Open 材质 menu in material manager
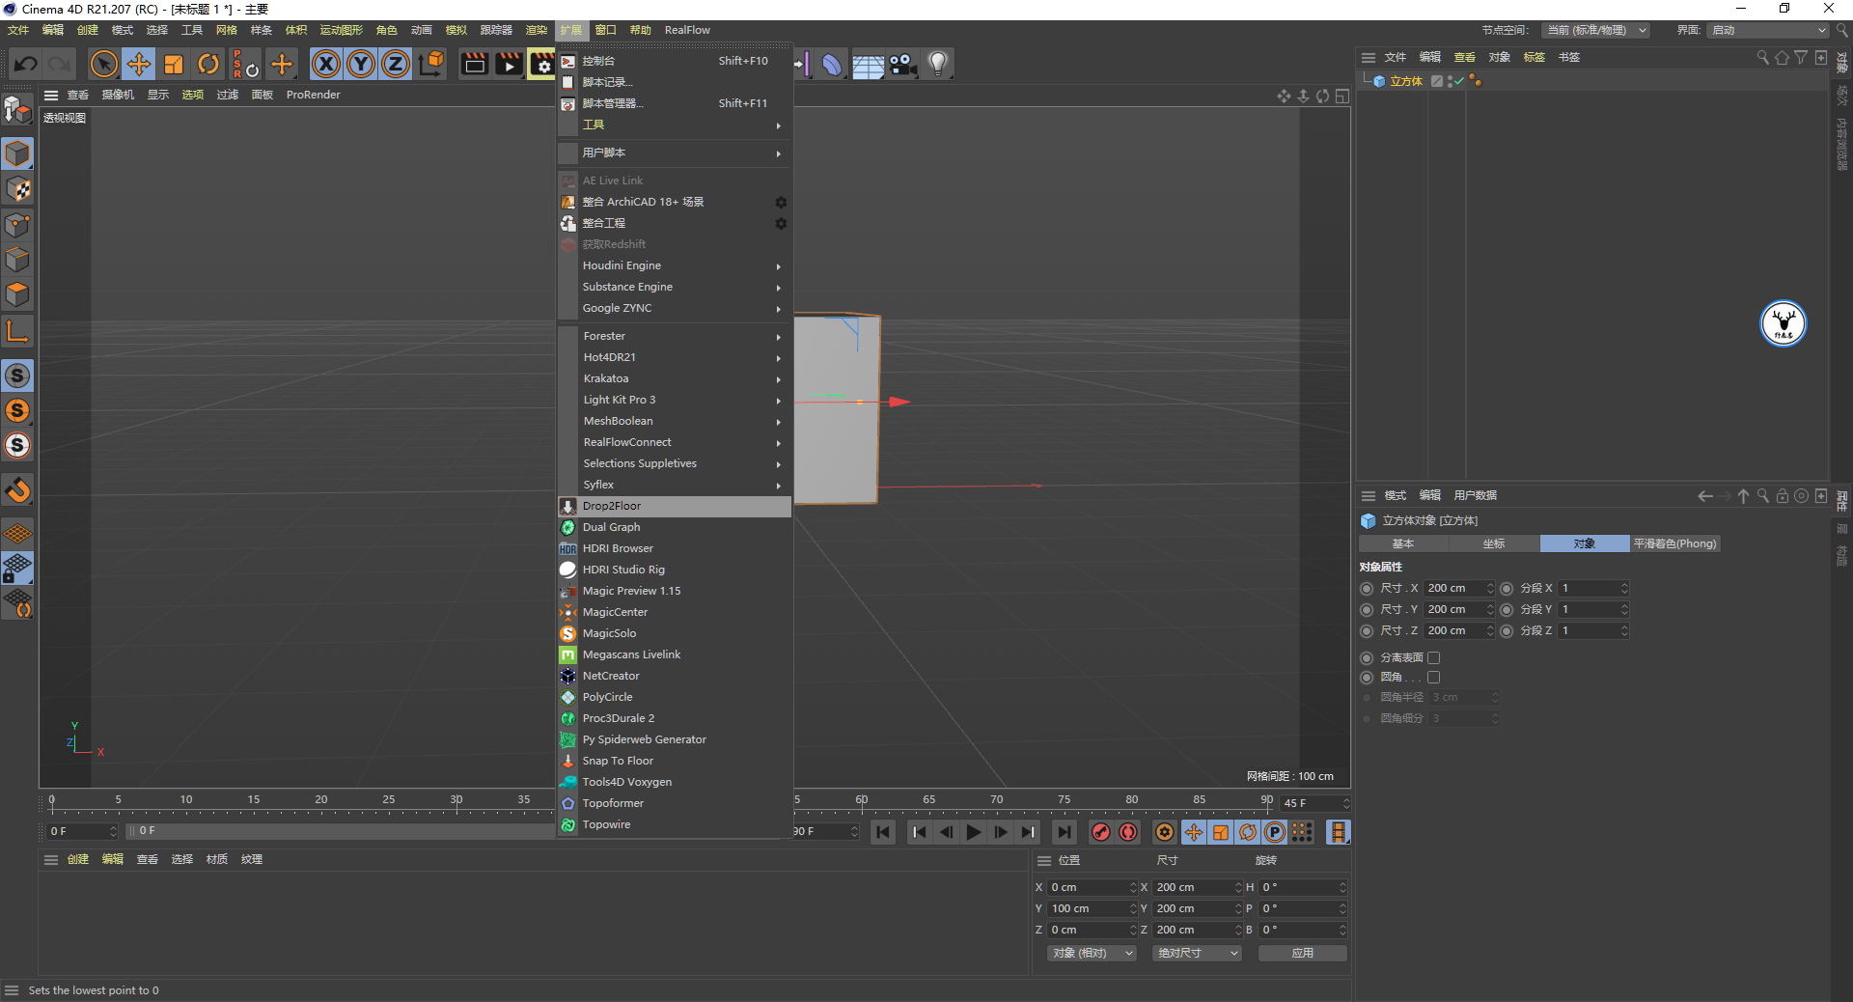This screenshot has width=1853, height=1002. point(217,859)
